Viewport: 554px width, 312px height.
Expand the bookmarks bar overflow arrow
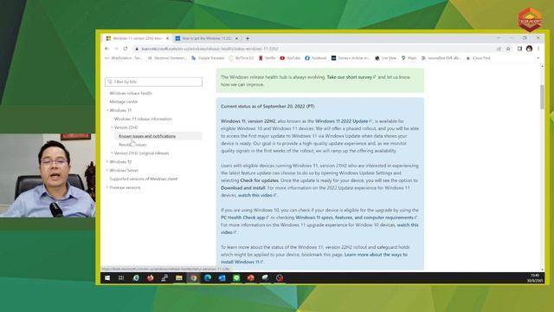tap(538, 58)
